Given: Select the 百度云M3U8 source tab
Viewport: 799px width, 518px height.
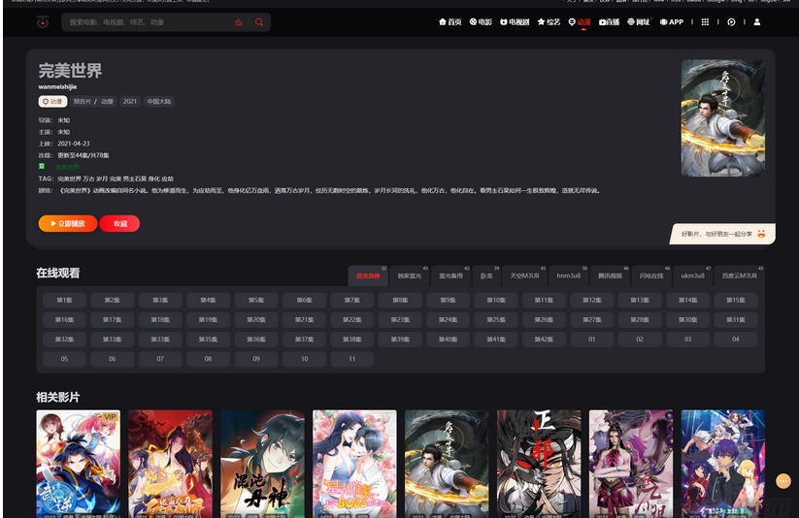Looking at the screenshot, I should click(740, 275).
